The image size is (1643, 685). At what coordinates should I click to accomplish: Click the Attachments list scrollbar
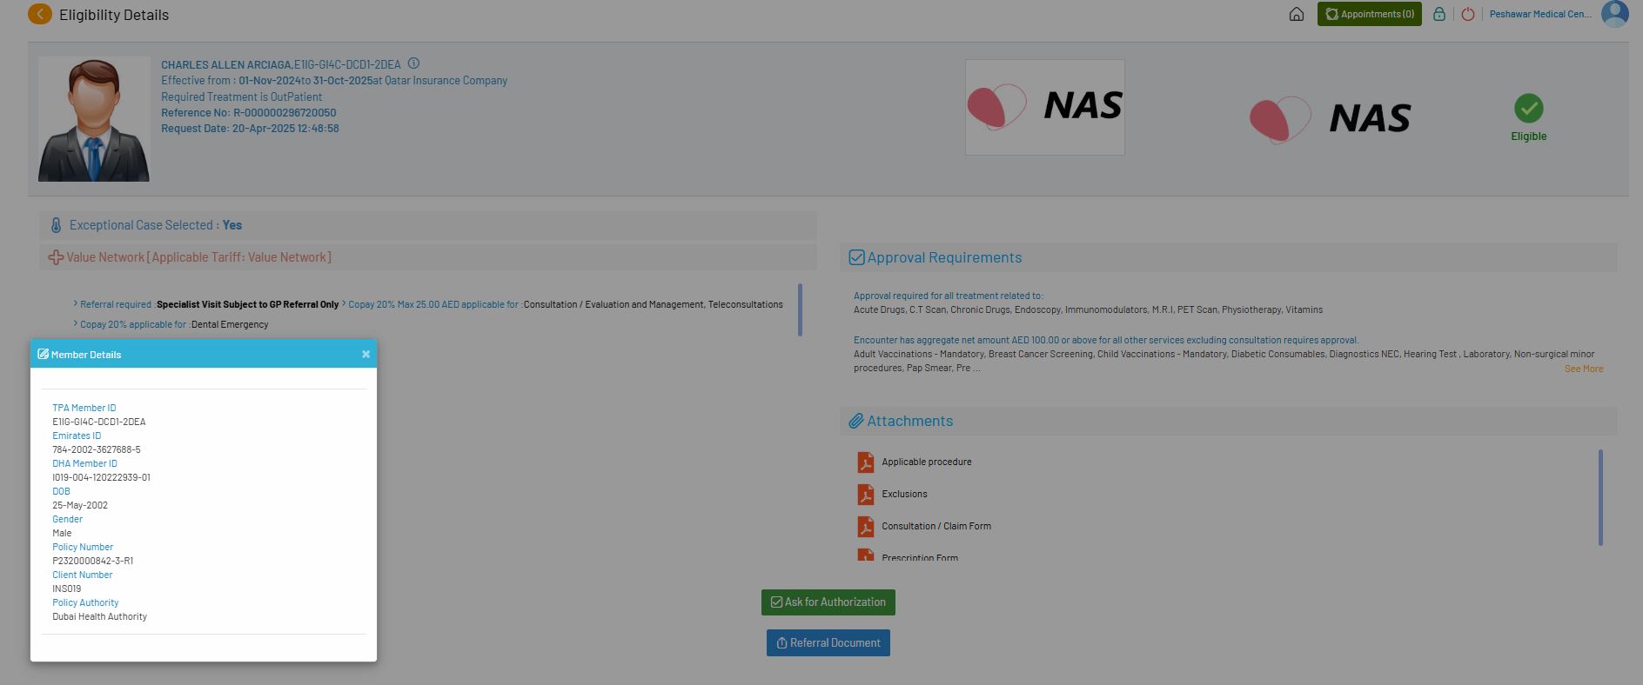click(x=1600, y=497)
